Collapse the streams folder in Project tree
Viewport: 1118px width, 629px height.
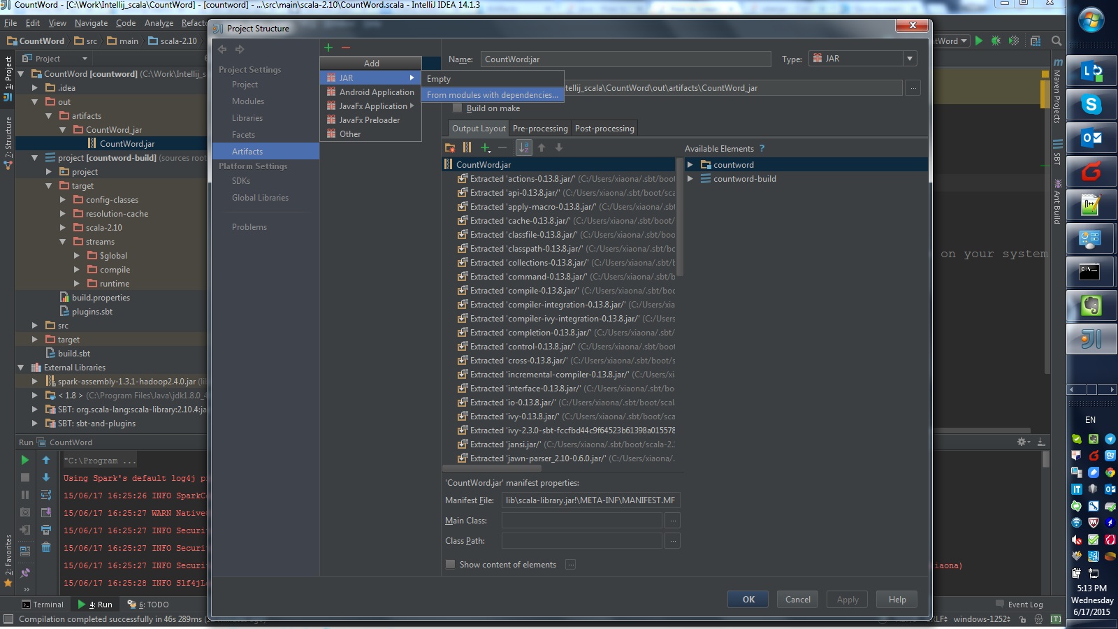pyautogui.click(x=62, y=242)
